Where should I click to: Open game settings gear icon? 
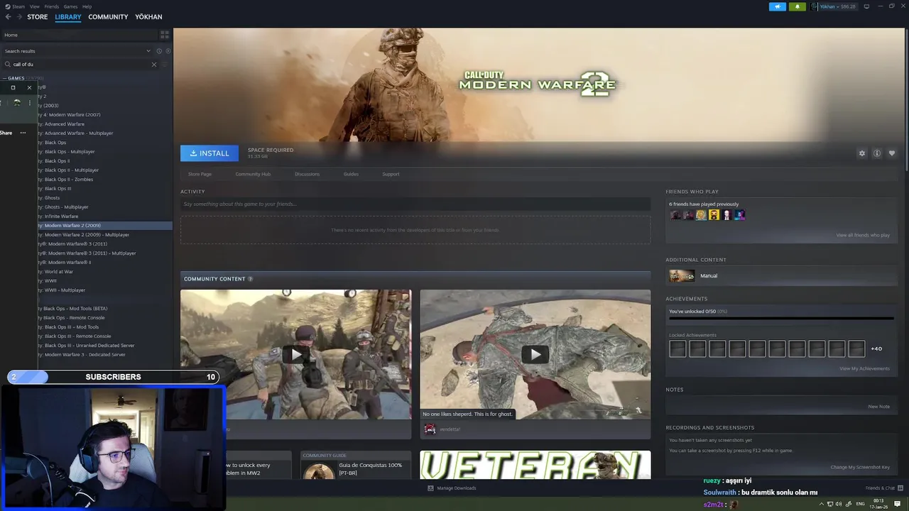(862, 153)
